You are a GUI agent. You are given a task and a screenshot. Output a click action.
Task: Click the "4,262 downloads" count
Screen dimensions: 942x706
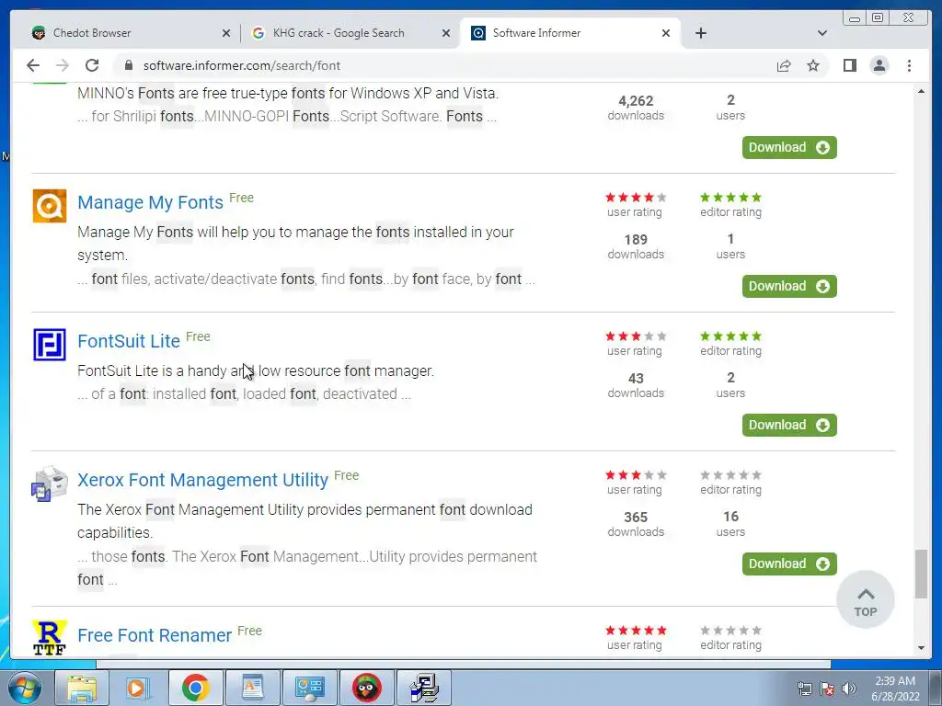[636, 108]
